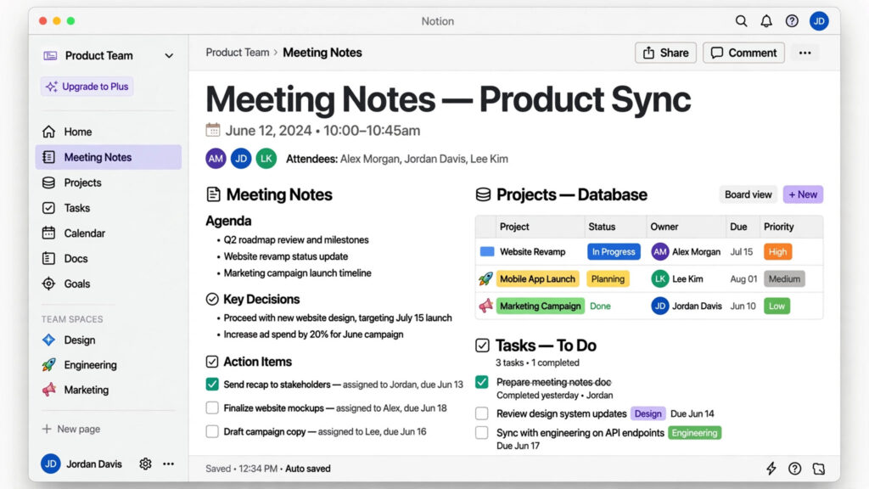Image resolution: width=869 pixels, height=489 pixels.
Task: Click JD profile avatar in title bar
Action: point(819,21)
